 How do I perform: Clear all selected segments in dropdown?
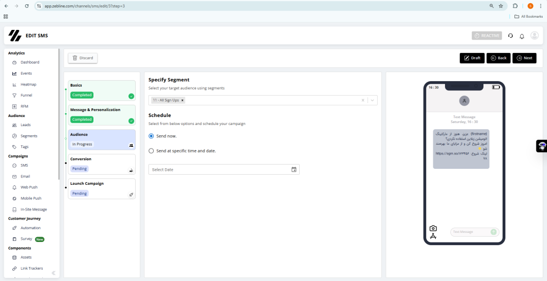point(363,100)
